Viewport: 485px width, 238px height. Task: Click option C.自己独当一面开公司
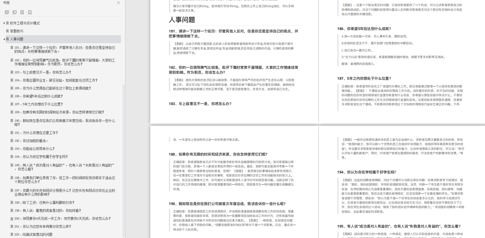coord(357,50)
